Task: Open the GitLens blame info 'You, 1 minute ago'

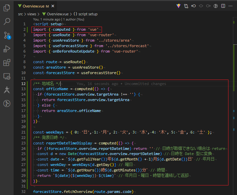Action: point(47,19)
